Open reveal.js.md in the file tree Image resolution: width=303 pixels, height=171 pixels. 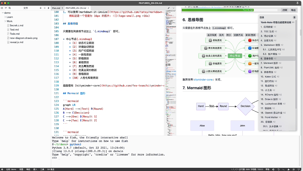point(16,42)
